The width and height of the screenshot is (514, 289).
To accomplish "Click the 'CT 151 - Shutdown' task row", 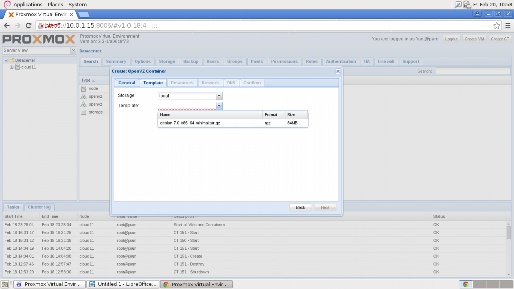I will click(x=255, y=272).
